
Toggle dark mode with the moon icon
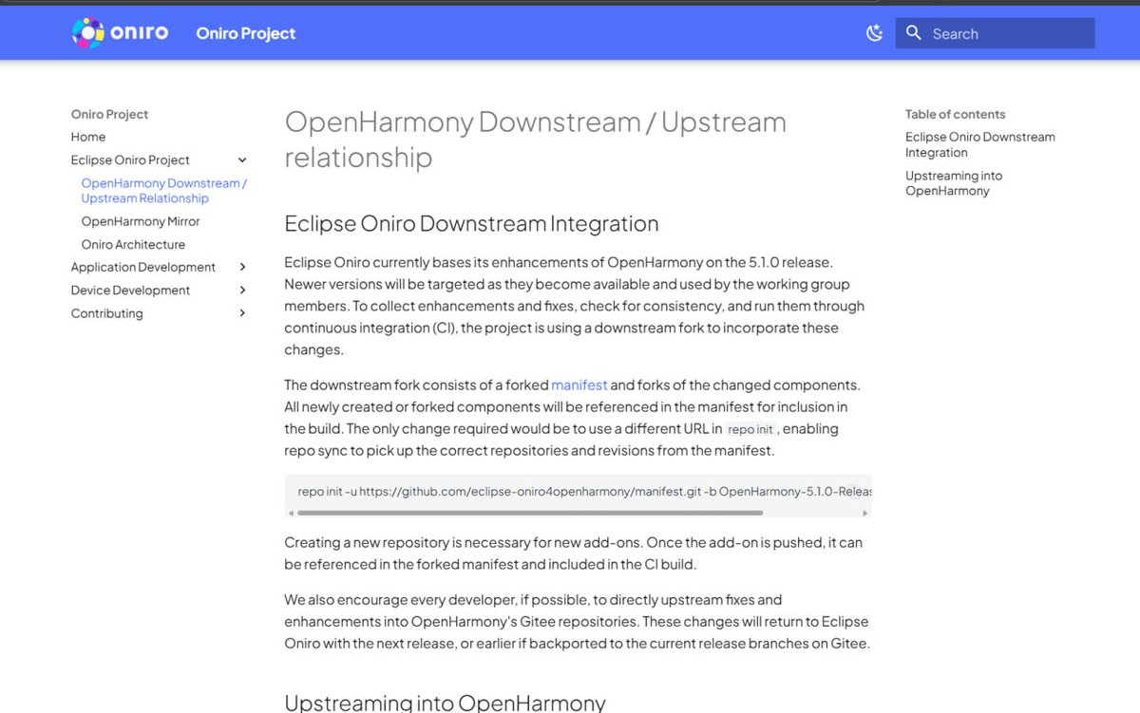tap(875, 33)
